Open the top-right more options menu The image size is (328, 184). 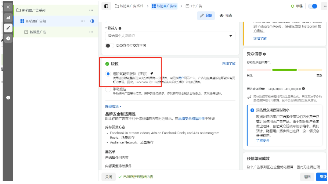325,6
